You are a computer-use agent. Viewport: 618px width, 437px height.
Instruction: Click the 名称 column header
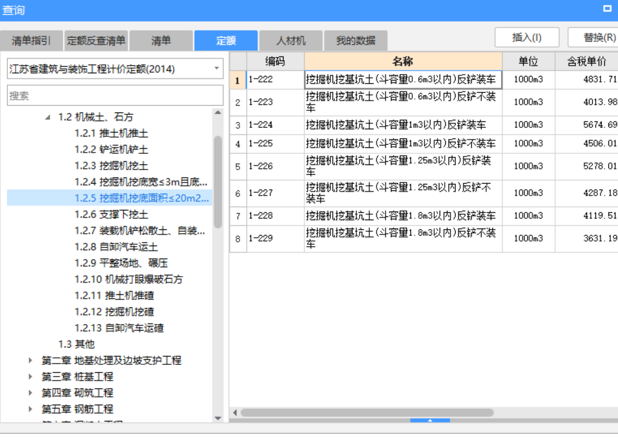pyautogui.click(x=402, y=61)
